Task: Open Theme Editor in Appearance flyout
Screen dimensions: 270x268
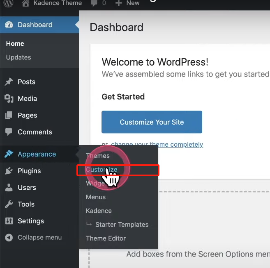Action: click(106, 238)
